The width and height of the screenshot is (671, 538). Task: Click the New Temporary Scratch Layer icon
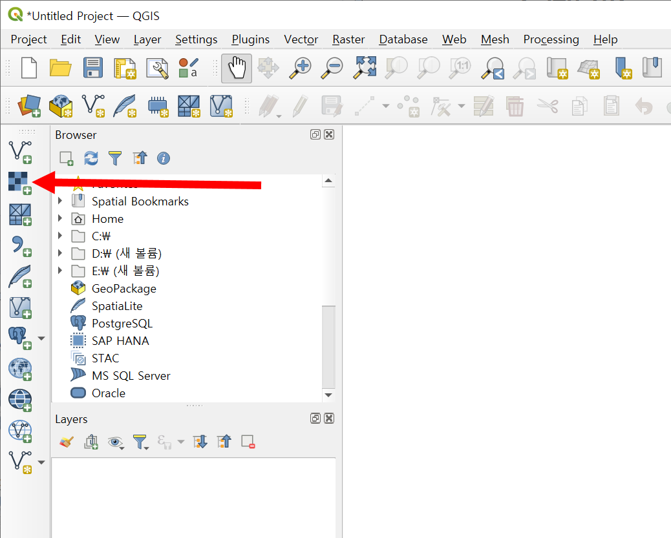[x=158, y=106]
